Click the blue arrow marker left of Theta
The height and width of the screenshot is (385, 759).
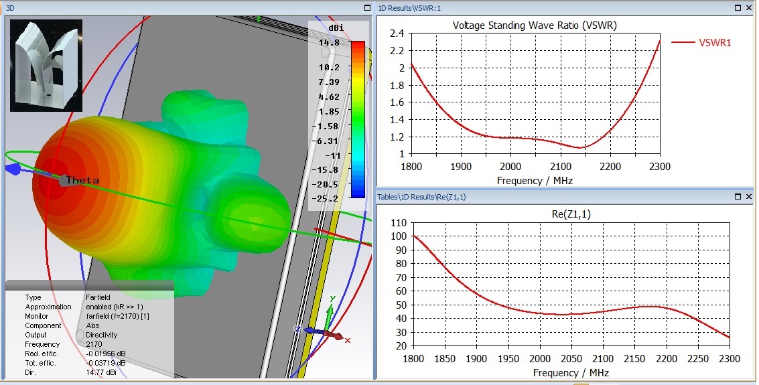[x=13, y=169]
